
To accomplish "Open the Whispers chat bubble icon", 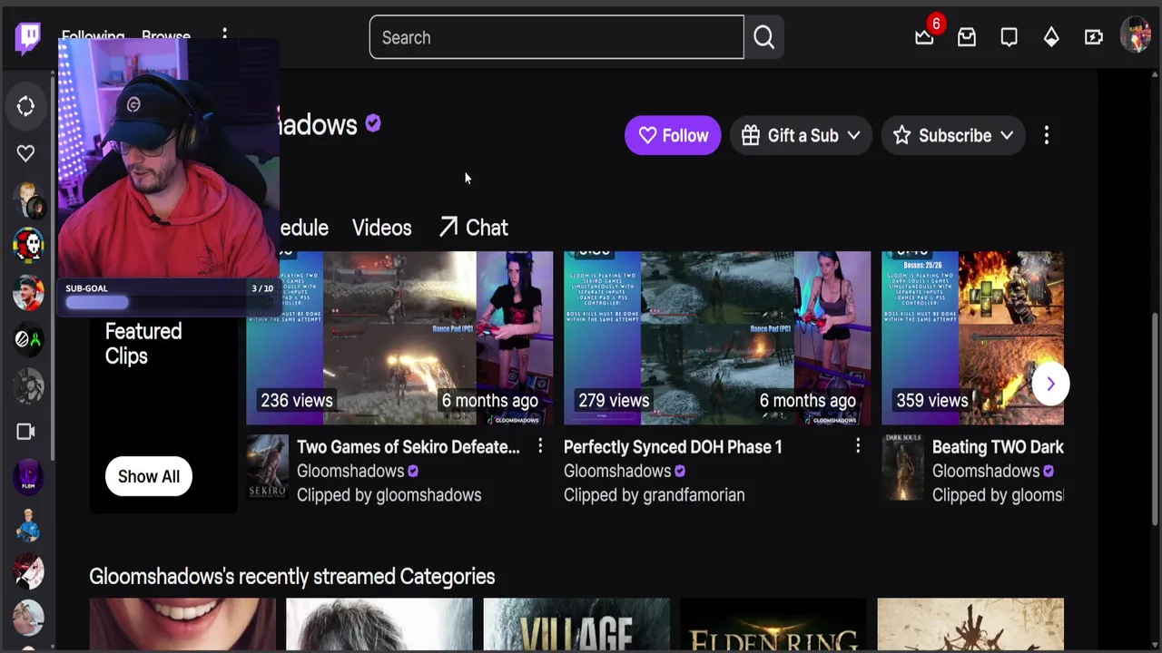I will coord(1009,37).
